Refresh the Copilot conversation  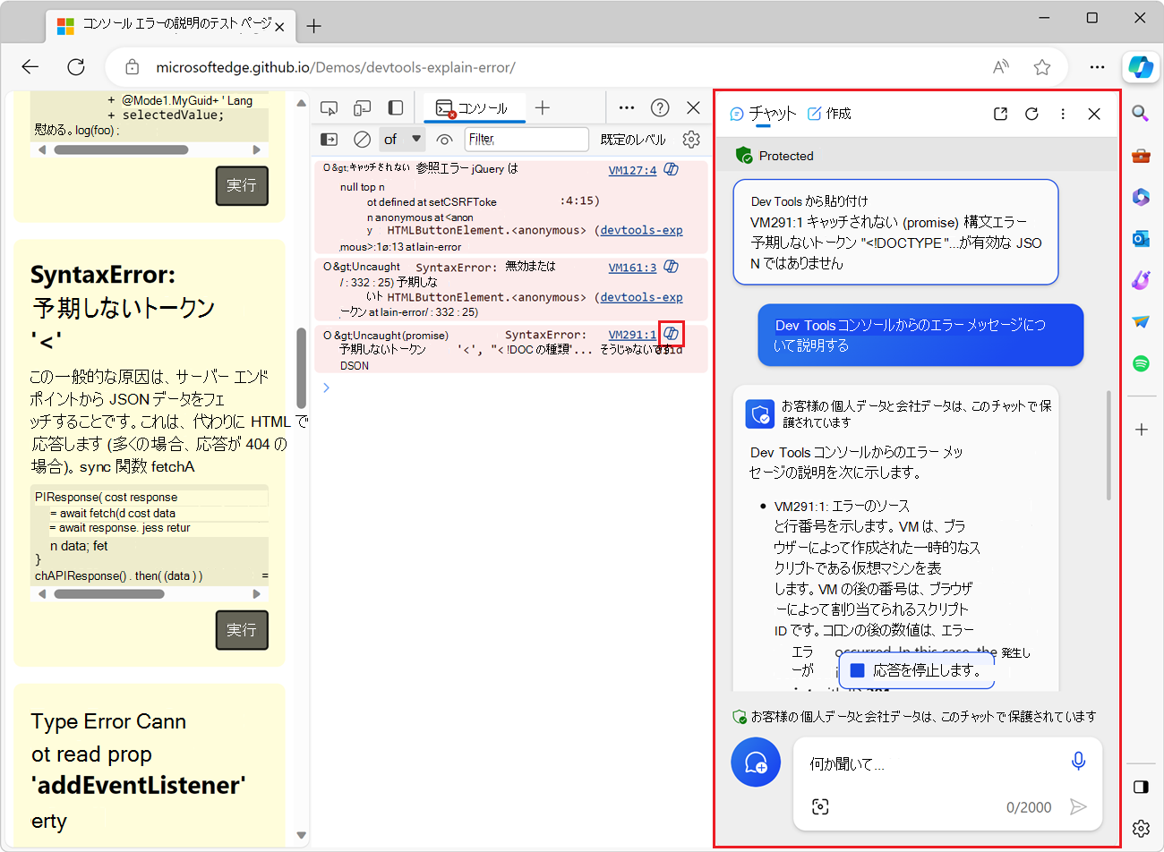(x=1031, y=114)
